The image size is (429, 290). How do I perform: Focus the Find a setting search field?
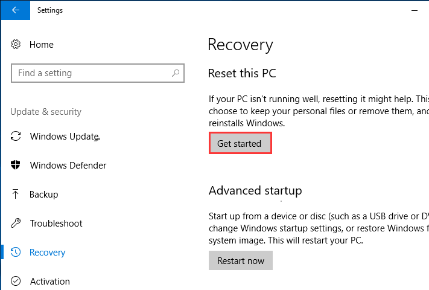pyautogui.click(x=91, y=73)
